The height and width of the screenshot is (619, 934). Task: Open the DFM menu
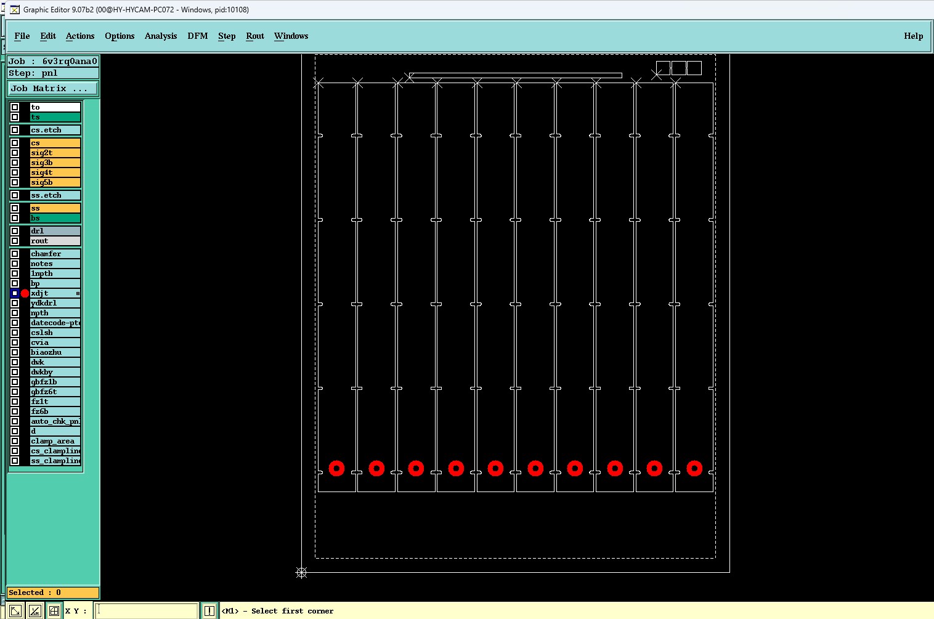[198, 36]
